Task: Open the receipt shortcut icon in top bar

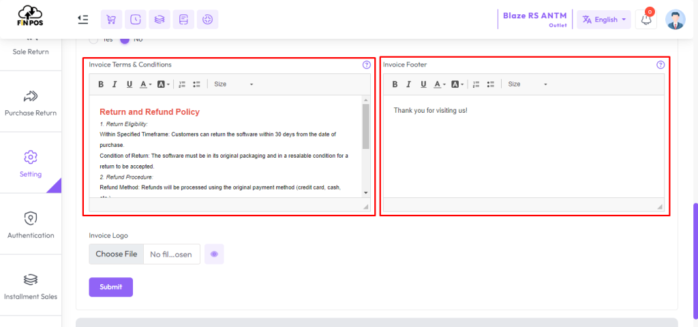Action: point(183,20)
